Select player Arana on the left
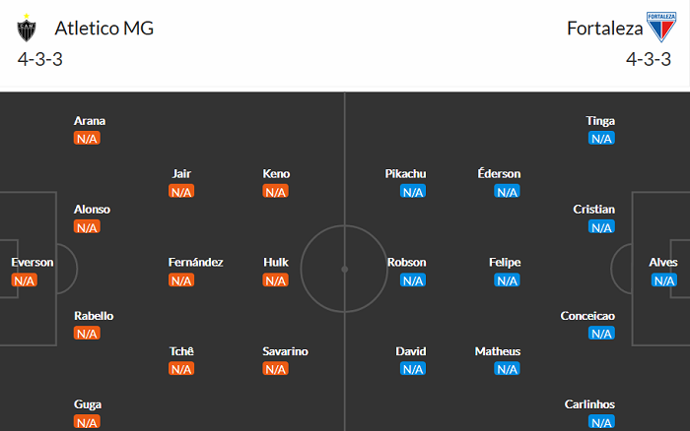Screen dimensions: 690x431 click(x=90, y=121)
